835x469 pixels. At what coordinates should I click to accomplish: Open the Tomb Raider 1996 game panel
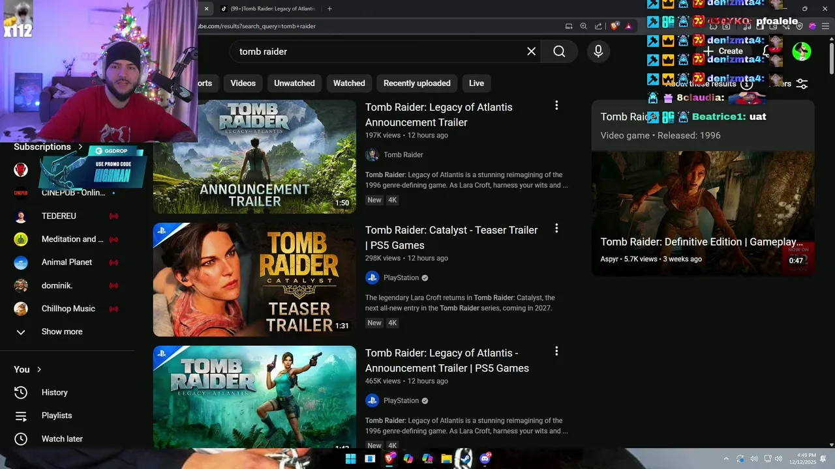pos(703,126)
